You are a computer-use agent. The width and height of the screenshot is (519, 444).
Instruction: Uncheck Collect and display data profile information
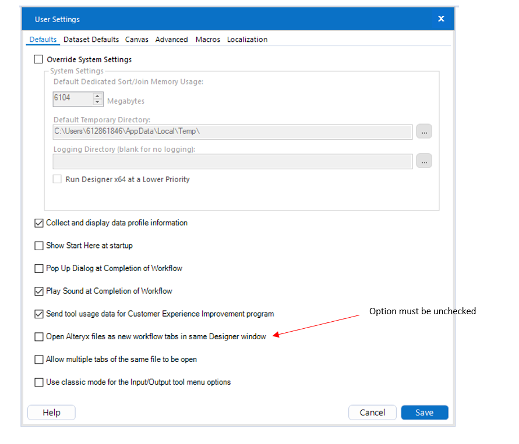point(39,223)
